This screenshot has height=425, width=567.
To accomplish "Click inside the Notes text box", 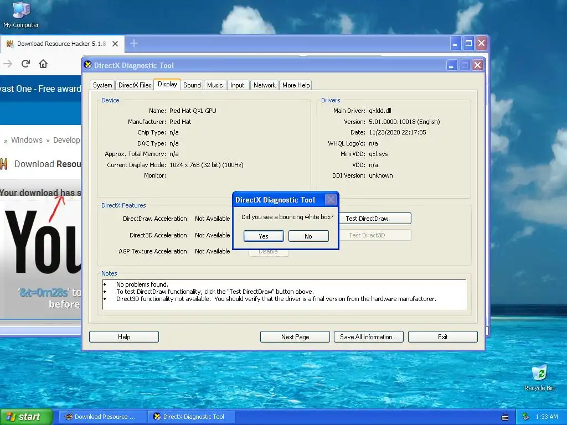I will coord(284,294).
